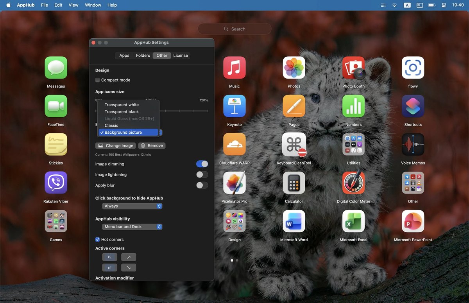The image size is (469, 303).
Task: Open the Click background to hide AppHub dropdown
Action: point(132,206)
